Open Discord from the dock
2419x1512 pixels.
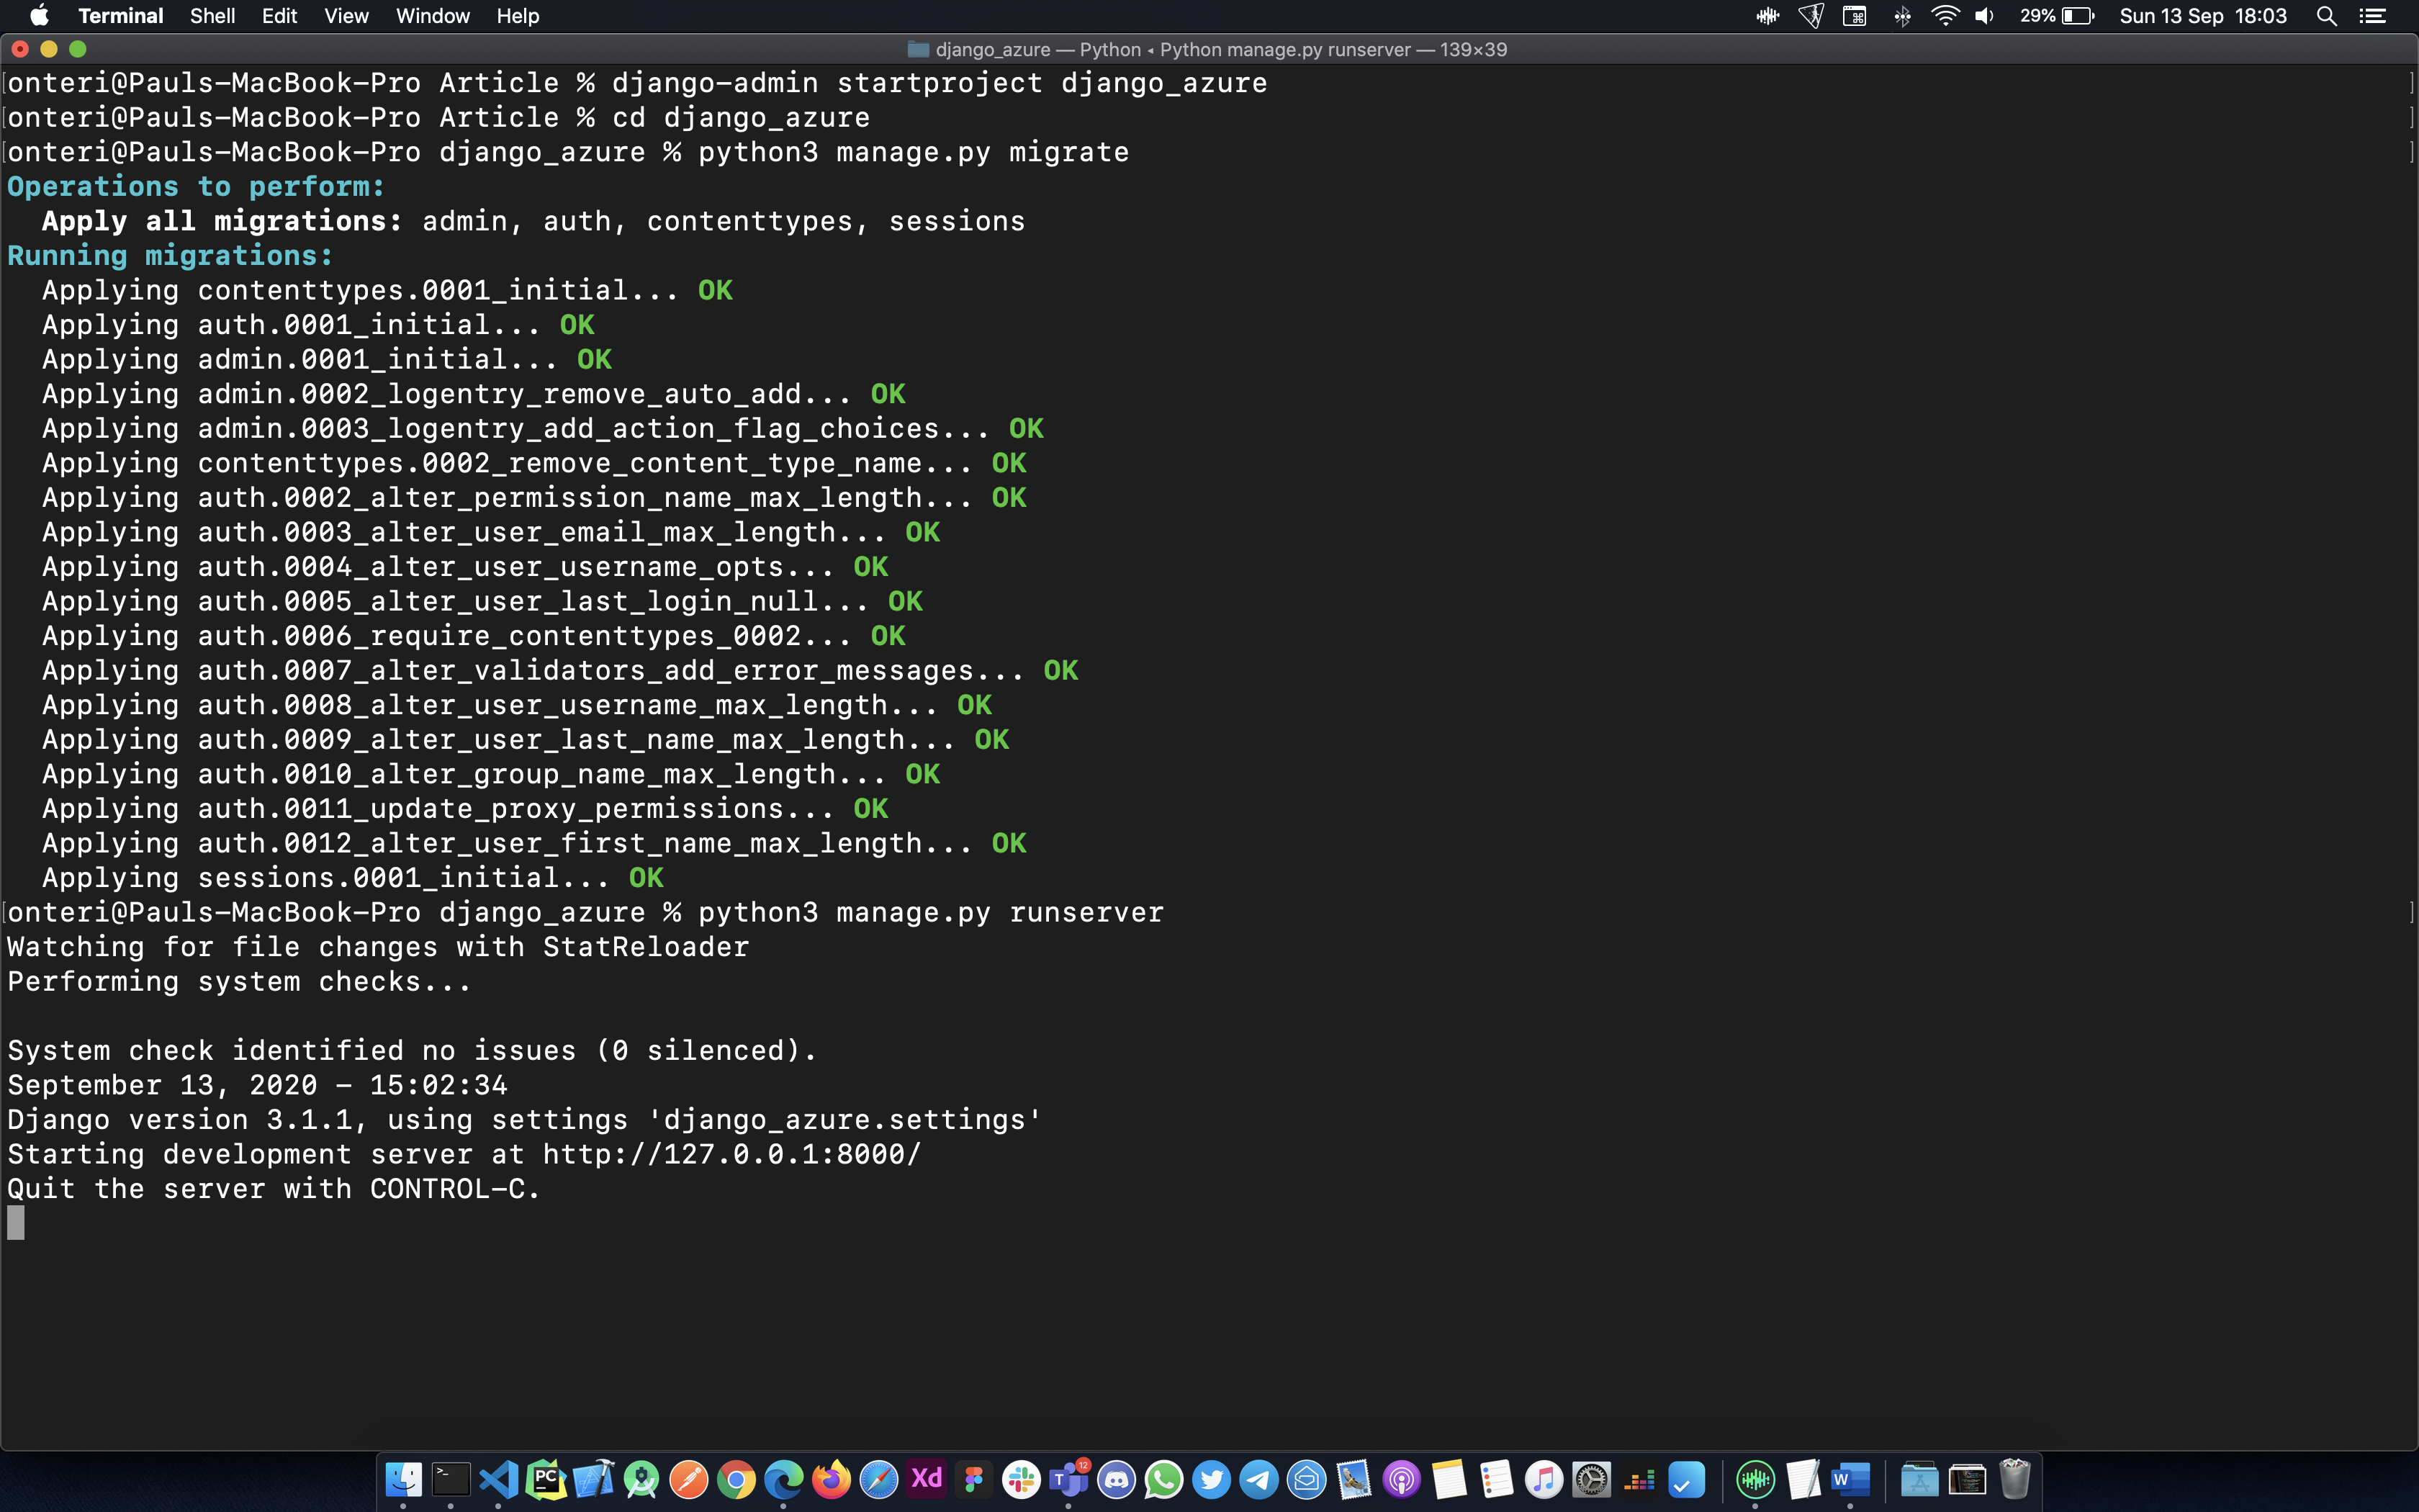click(1117, 1479)
